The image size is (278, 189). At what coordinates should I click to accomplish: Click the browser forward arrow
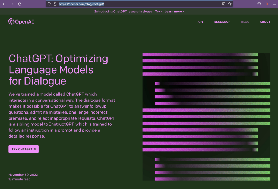[x=12, y=4]
